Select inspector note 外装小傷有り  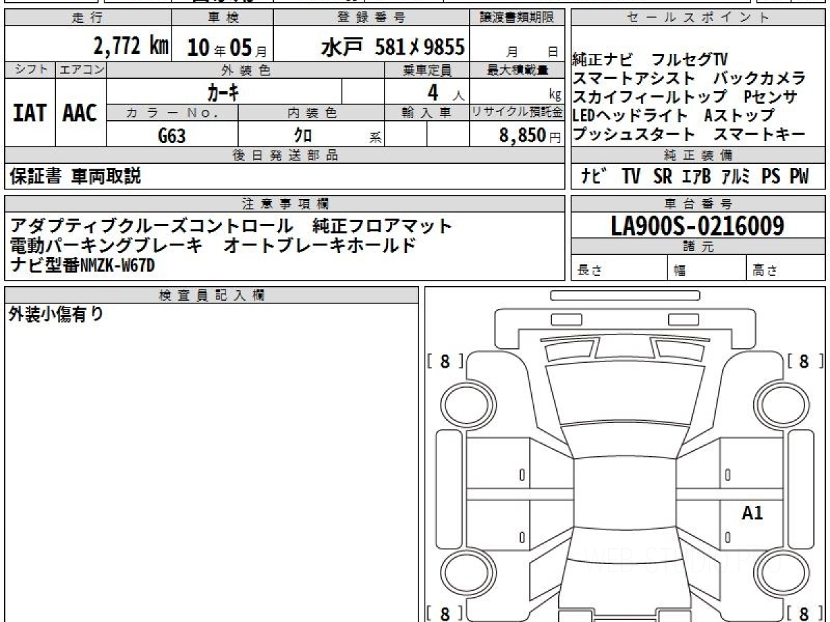coord(56,314)
